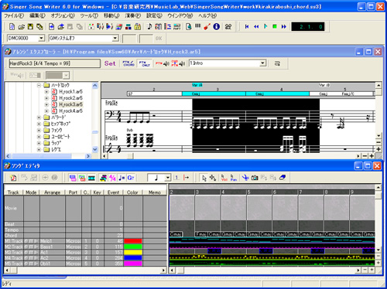387x289 pixels.
Task: Click the Save floppy disk icon
Action: [x=30, y=26]
